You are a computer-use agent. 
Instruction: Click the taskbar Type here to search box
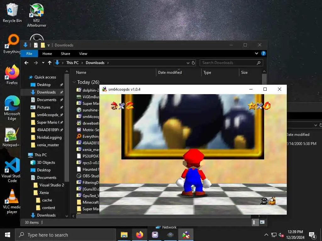(65, 235)
